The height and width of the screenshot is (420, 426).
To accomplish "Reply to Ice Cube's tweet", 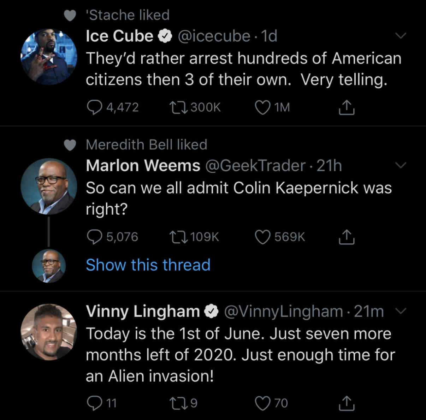I will (94, 107).
